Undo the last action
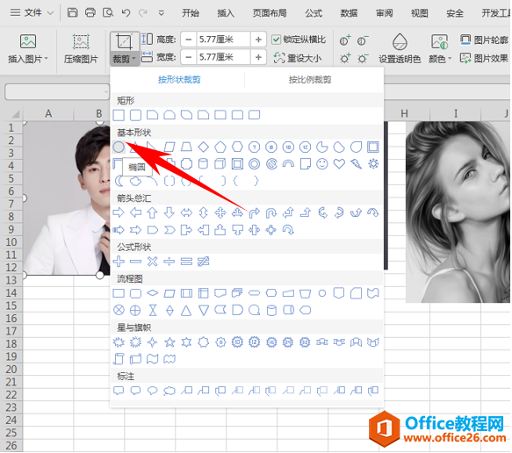Image resolution: width=512 pixels, height=453 pixels. pyautogui.click(x=126, y=12)
